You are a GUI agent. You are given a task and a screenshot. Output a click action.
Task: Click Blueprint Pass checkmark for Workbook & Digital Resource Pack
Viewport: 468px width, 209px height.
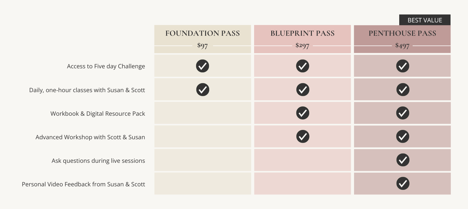point(302,113)
